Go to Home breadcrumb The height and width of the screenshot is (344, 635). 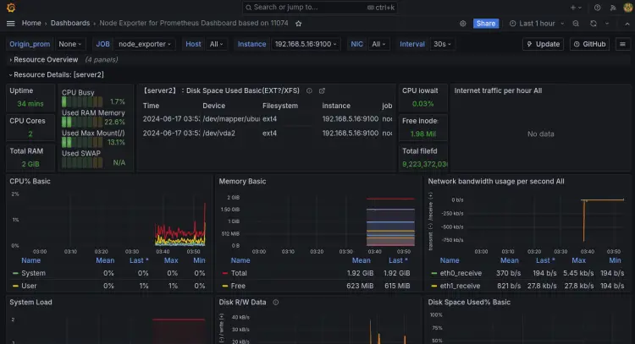click(31, 23)
